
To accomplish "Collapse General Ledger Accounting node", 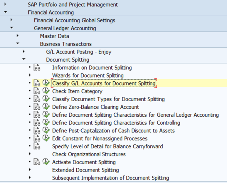I will coord(11,28).
